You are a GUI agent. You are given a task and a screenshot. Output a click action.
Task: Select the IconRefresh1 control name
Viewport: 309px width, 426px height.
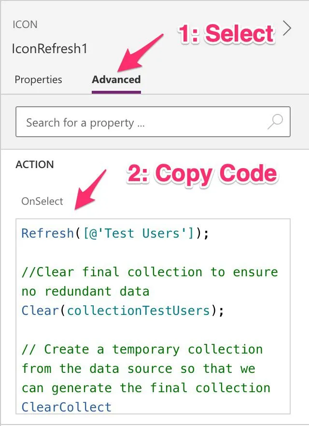[50, 49]
